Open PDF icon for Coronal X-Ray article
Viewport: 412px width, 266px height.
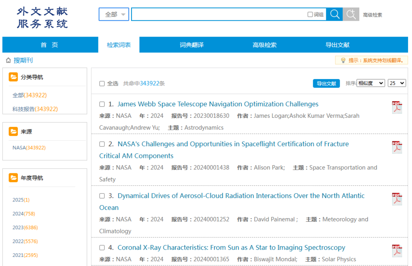pos(397,251)
